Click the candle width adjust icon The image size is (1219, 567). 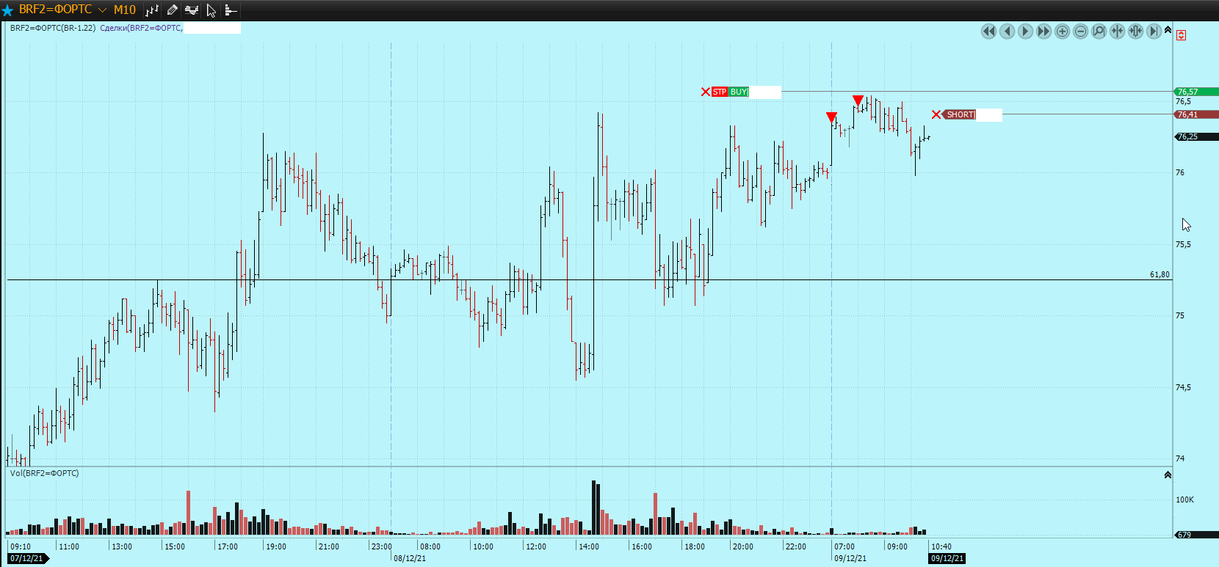tap(1136, 31)
